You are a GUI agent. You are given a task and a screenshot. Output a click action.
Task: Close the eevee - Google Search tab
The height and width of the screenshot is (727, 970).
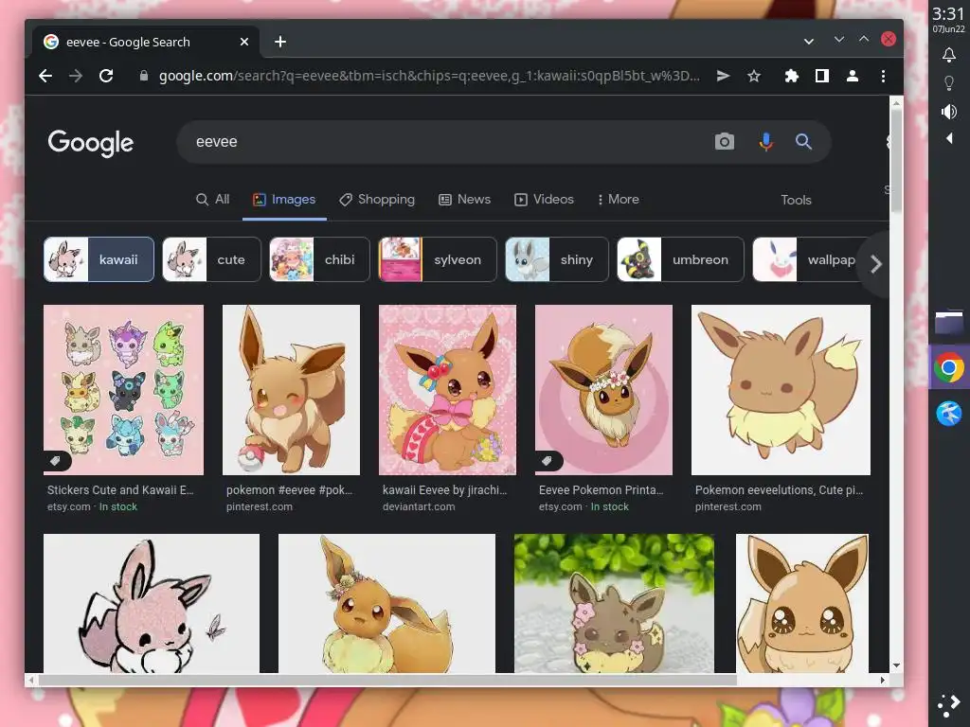point(244,42)
